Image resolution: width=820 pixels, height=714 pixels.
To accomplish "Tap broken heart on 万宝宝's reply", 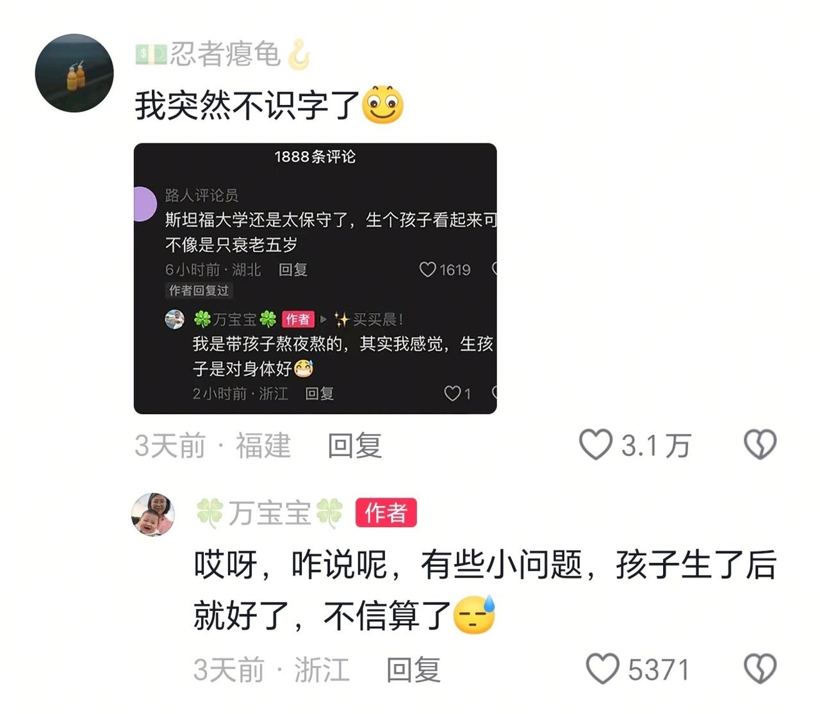I will (760, 669).
